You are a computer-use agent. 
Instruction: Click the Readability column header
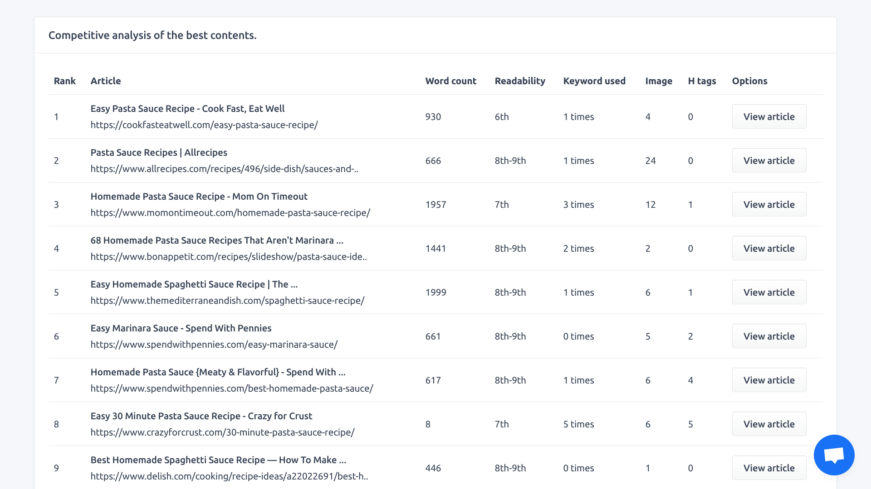[x=520, y=81]
